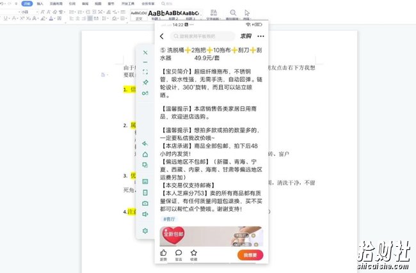Click the phone app search field
Screen dimensions: 416x273
click(202, 36)
